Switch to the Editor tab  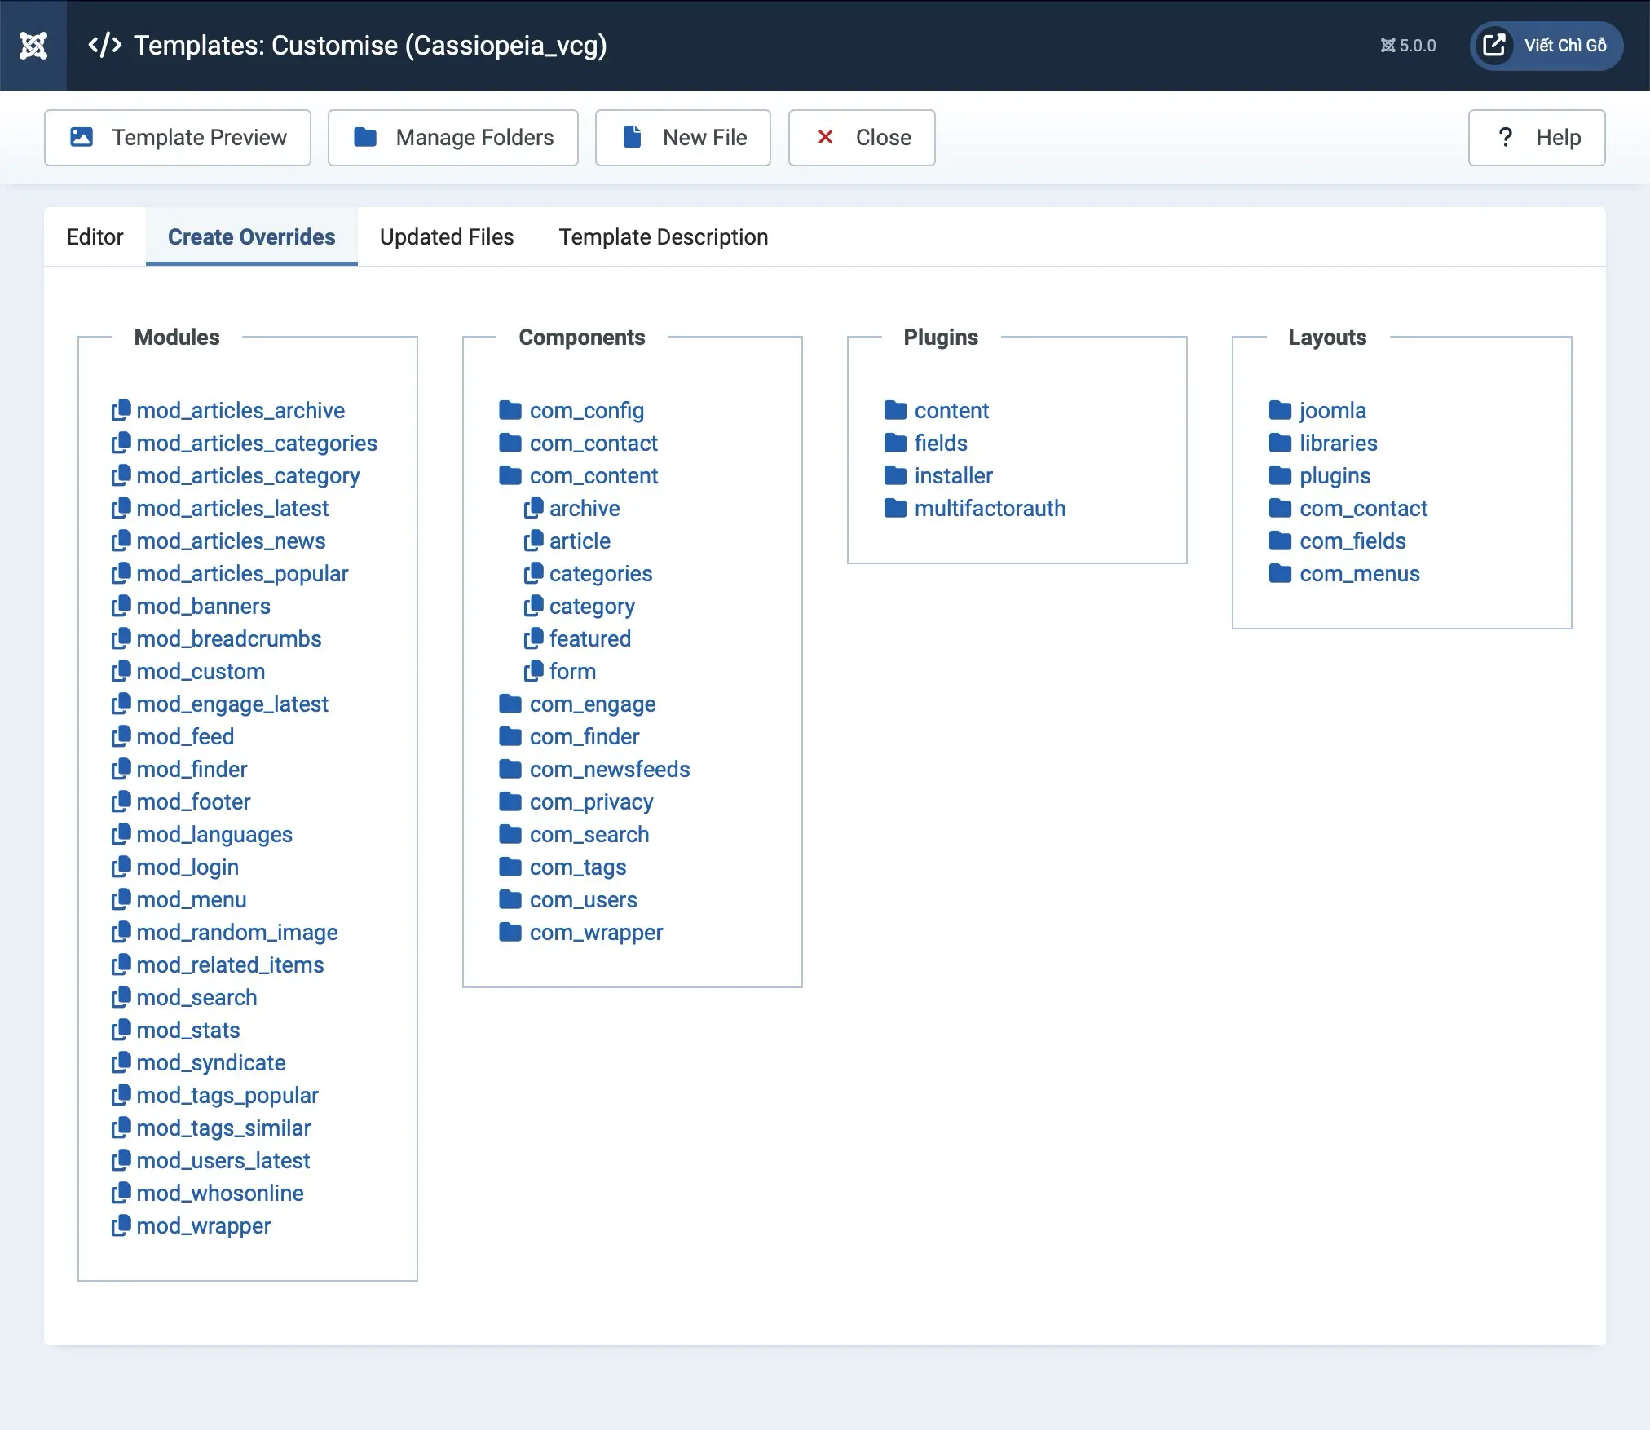(x=95, y=236)
